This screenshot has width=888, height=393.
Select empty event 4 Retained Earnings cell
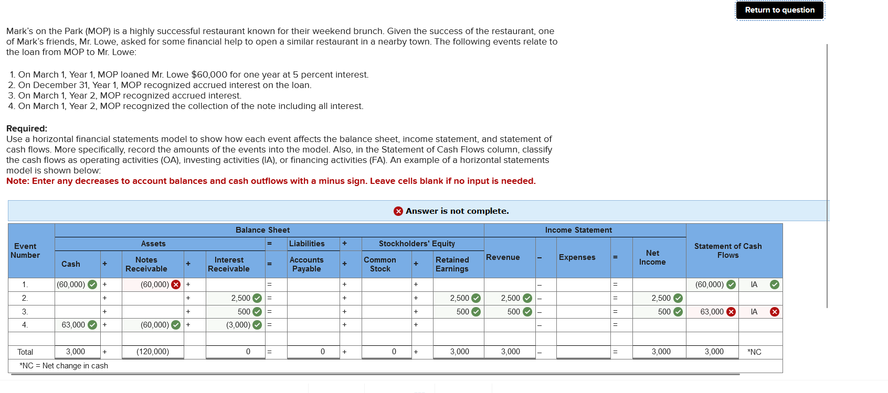459,325
